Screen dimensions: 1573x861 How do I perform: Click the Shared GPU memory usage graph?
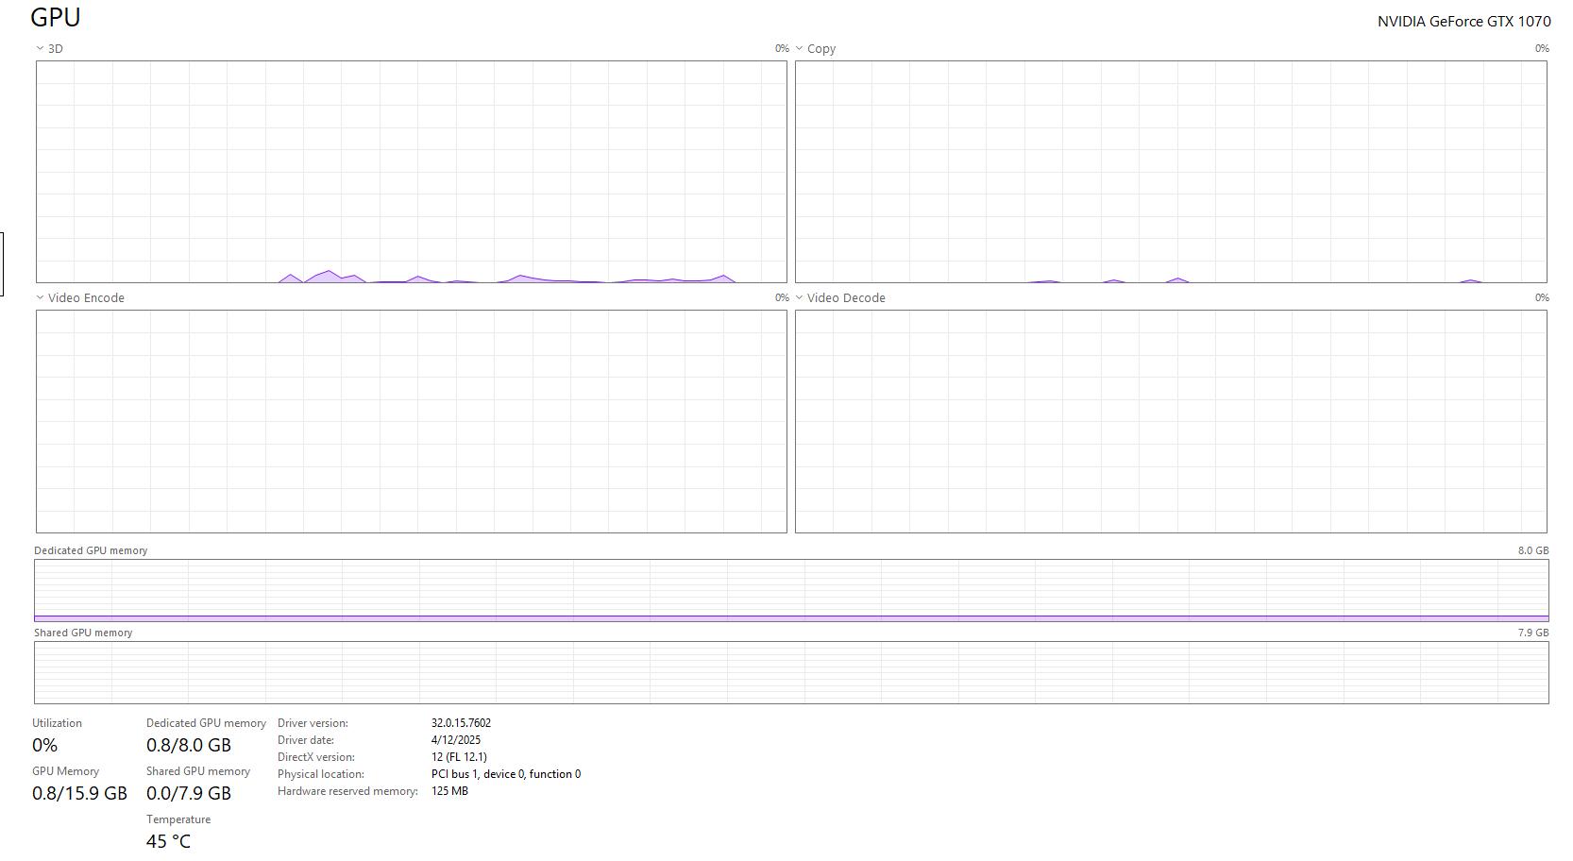pos(791,672)
